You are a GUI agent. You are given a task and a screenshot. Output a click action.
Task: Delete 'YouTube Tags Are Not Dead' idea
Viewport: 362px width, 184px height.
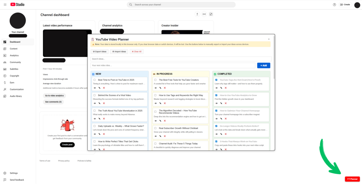tap(226, 88)
